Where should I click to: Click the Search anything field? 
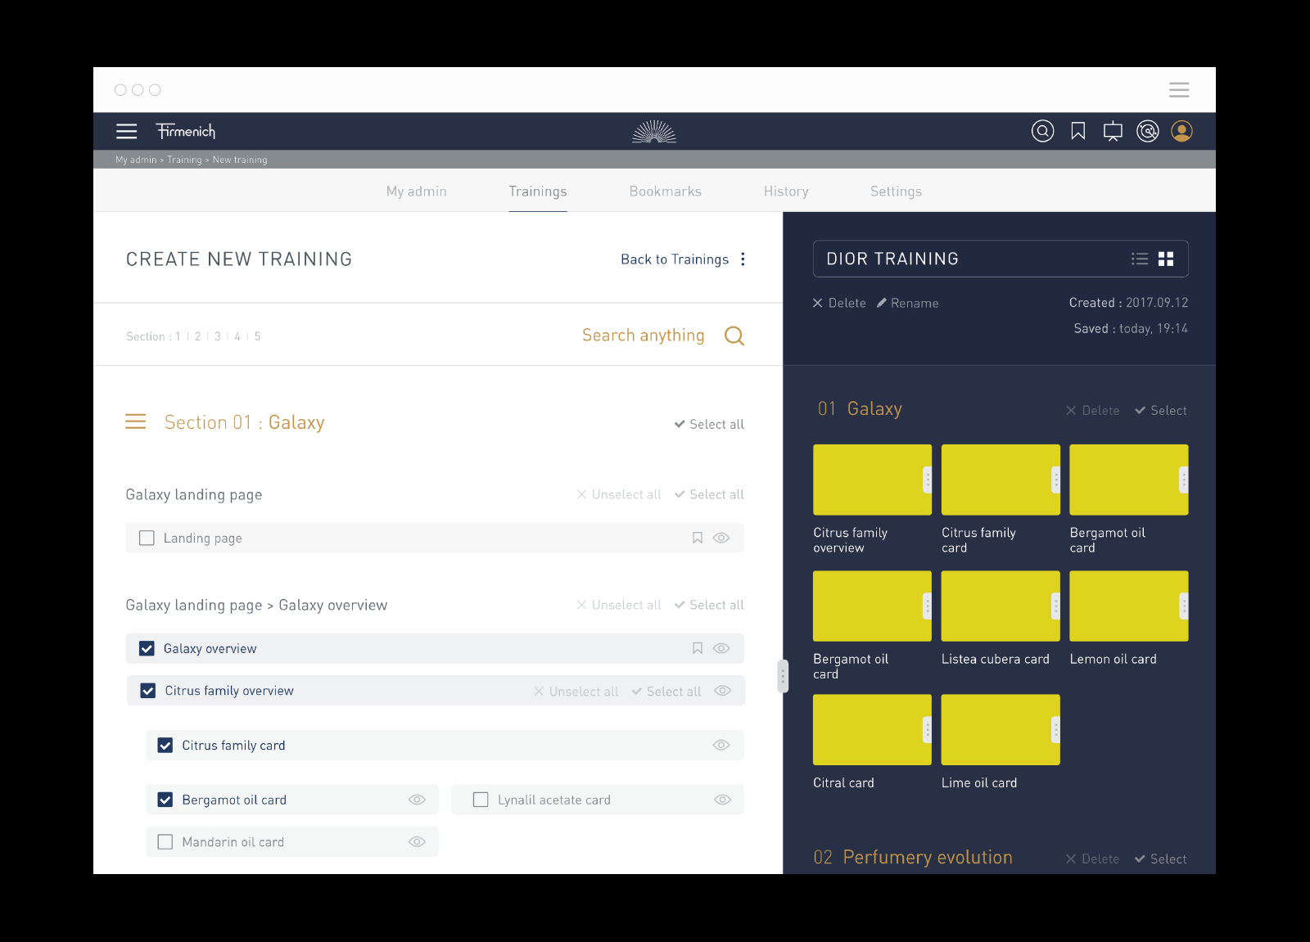(644, 336)
